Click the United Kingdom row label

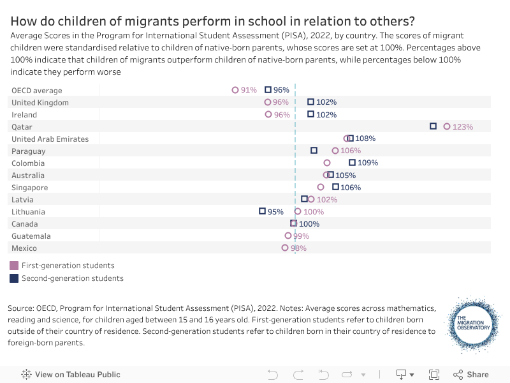40,102
